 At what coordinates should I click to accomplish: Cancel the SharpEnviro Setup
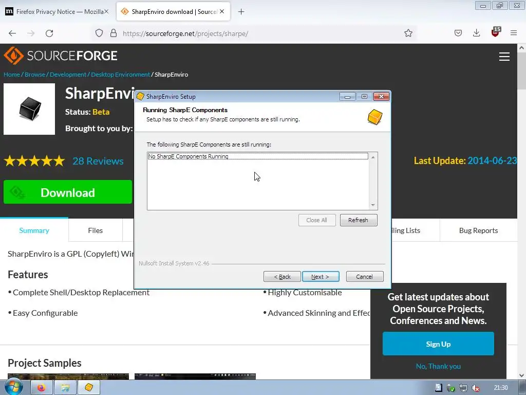point(364,277)
